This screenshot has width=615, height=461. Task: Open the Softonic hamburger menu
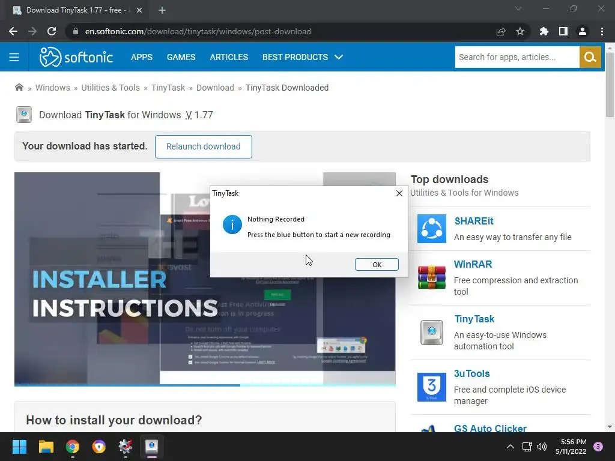(x=14, y=57)
